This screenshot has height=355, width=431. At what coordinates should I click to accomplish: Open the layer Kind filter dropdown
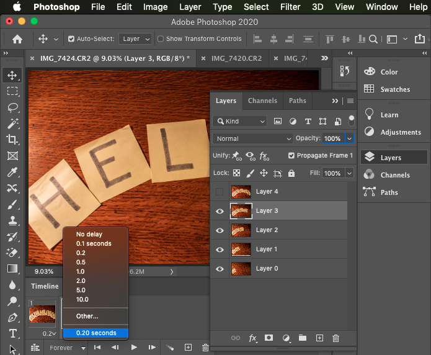point(240,121)
